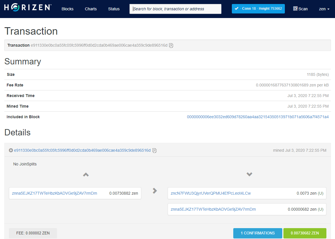Click the Summary heading
The width and height of the screenshot is (335, 239).
(x=23, y=62)
